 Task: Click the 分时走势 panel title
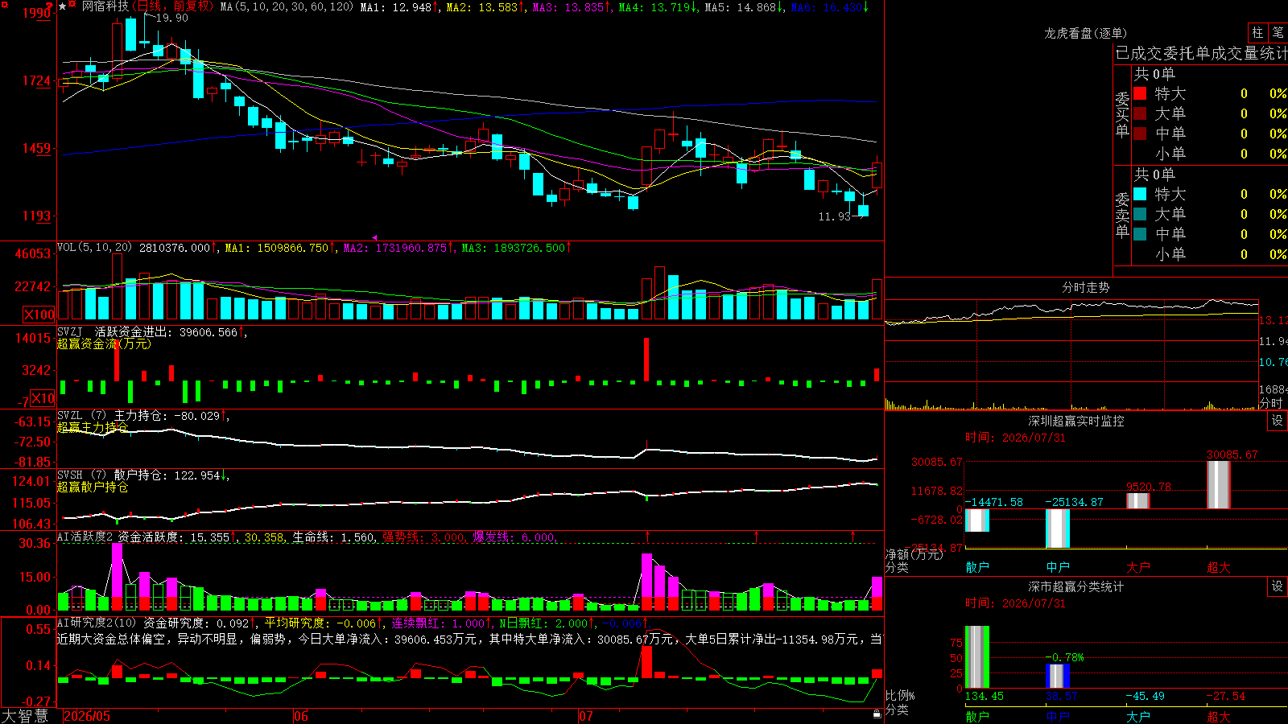pyautogui.click(x=1085, y=287)
